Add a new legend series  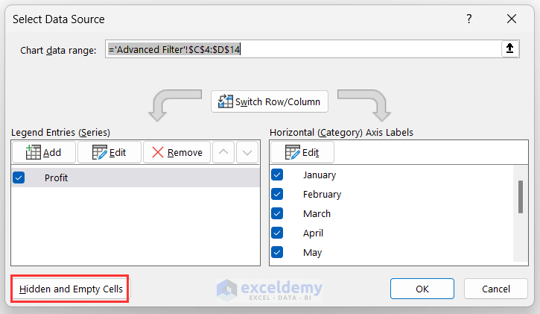pos(44,152)
